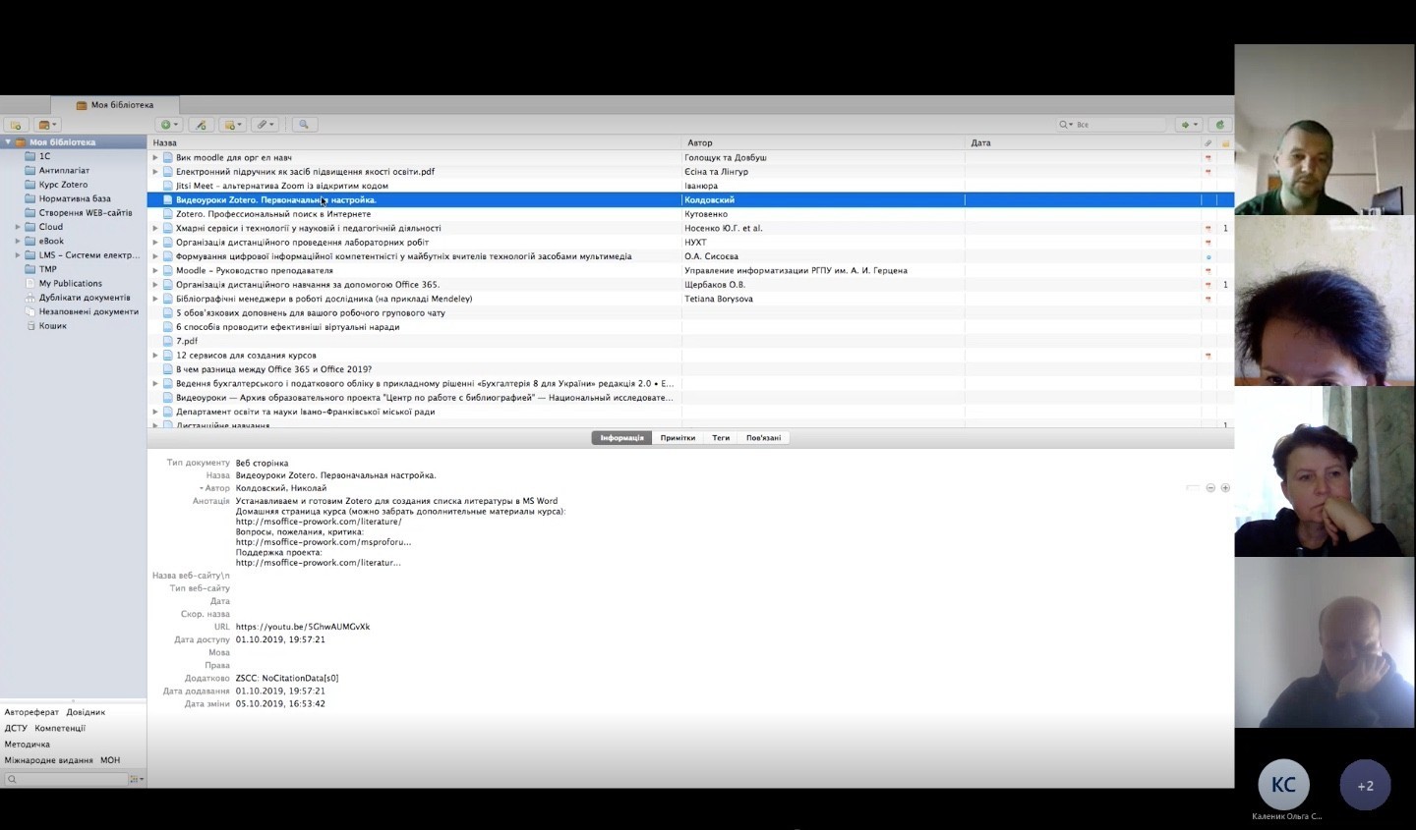Viewport: 1416px width, 830px height.
Task: Sort by the Автор column header
Action: tap(823, 143)
